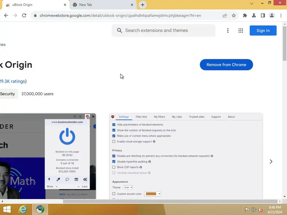Click the muted volume tray icon

(x=261, y=210)
